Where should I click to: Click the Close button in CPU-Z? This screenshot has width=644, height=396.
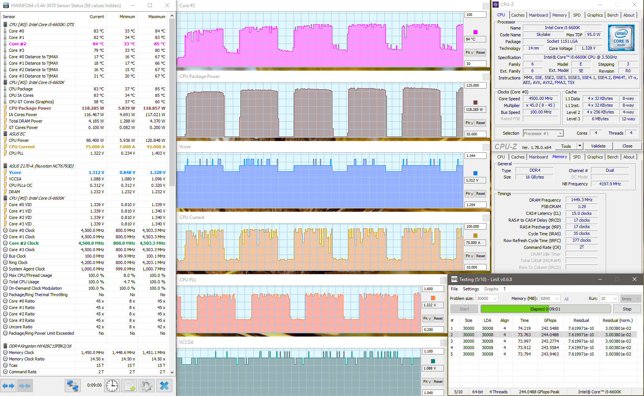point(627,146)
